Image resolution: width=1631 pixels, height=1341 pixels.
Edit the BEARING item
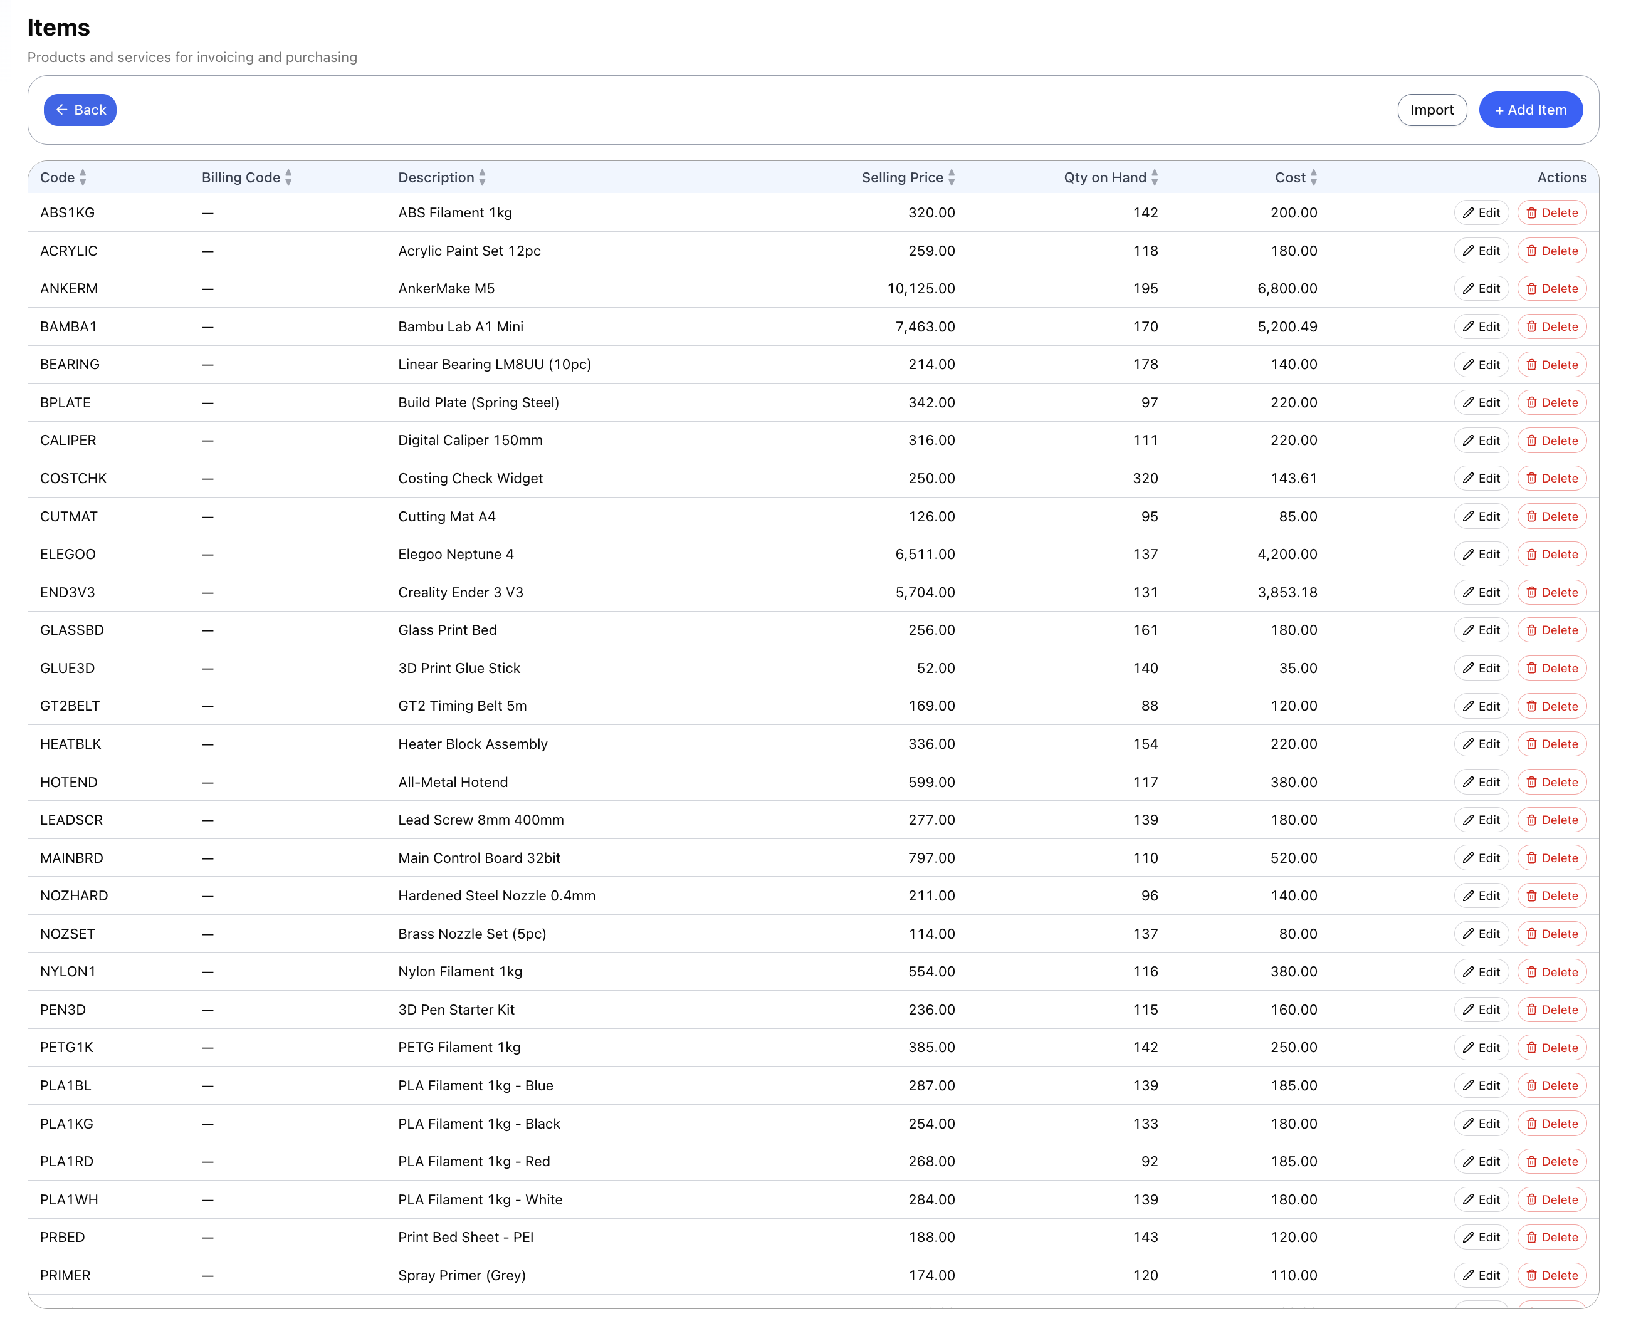(x=1481, y=365)
